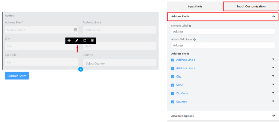279x122 pixels.
Task: Uncheck the Address Line 1 checkbox
Action: (x=172, y=60)
